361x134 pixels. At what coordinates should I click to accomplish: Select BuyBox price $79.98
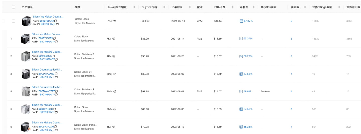pos(145,127)
